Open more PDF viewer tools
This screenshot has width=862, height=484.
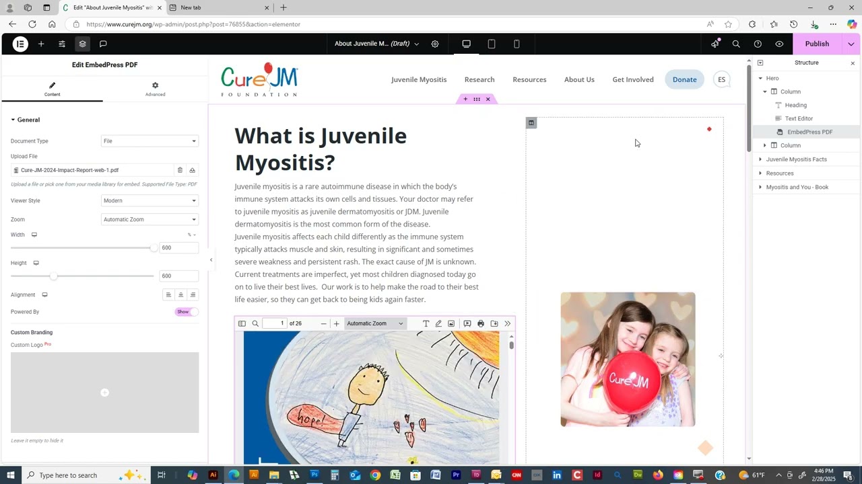pyautogui.click(x=508, y=323)
